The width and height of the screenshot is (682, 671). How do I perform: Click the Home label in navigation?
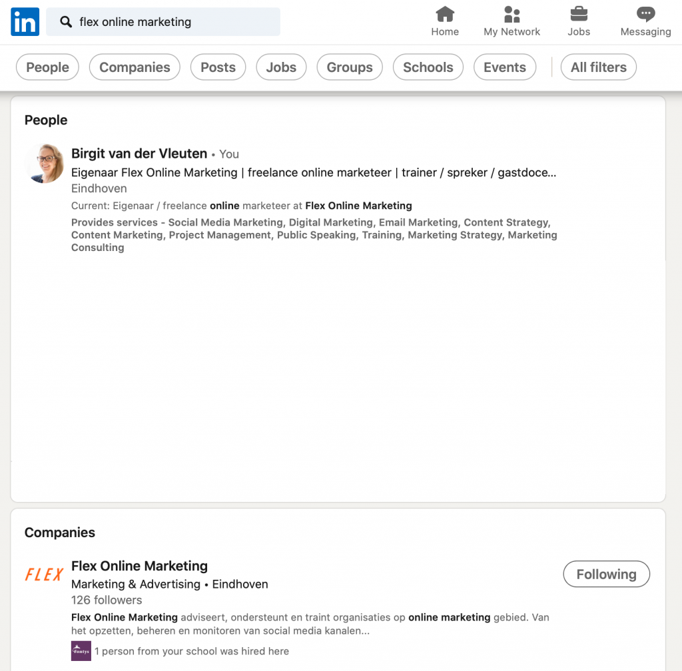tap(445, 32)
